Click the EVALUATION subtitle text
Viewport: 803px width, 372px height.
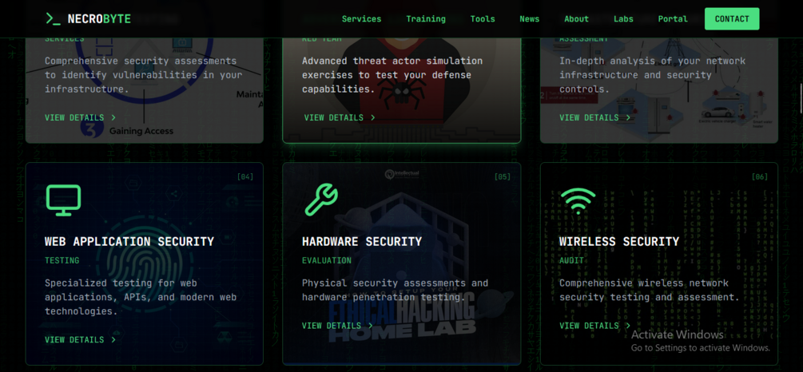coord(327,260)
